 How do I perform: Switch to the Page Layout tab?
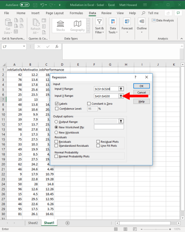(55, 13)
